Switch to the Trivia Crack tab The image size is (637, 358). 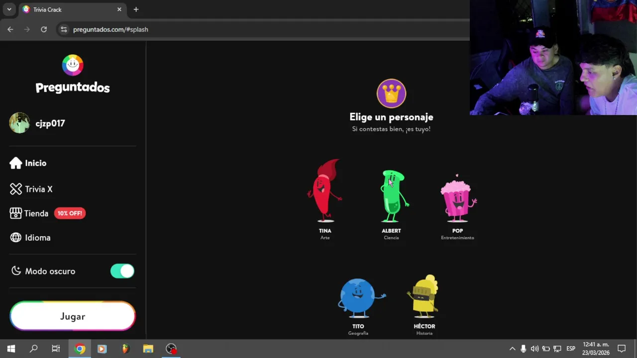(72, 9)
